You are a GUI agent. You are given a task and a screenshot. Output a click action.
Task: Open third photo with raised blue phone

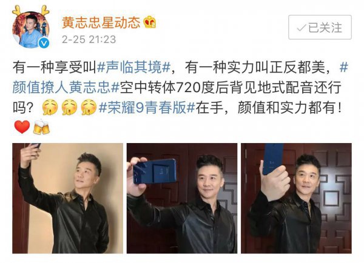[x=296, y=198]
